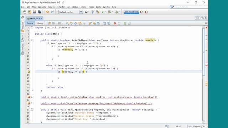Image resolution: width=228 pixels, height=128 pixels.
Task: Open the search category dropdown magnifier
Action: pyautogui.click(x=172, y=7)
